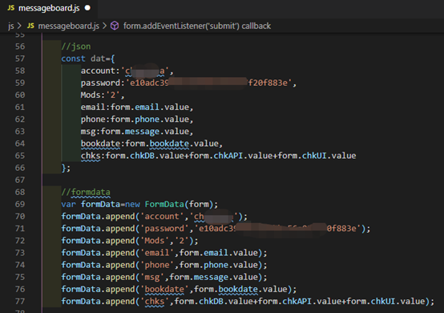This screenshot has height=313, width=444.
Task: Click 'const dat={' declaration
Action: click(x=88, y=59)
